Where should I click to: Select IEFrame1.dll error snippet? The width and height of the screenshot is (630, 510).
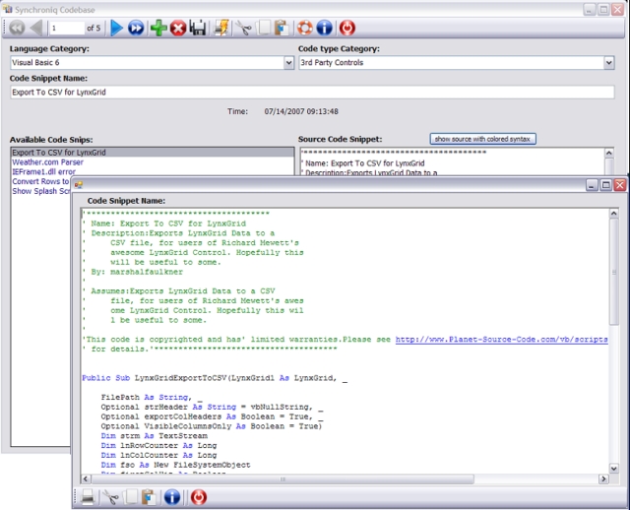(x=43, y=172)
